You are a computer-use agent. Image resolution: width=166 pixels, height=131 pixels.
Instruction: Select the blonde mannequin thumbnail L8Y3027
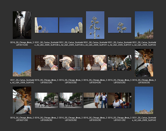click(x=22, y=100)
